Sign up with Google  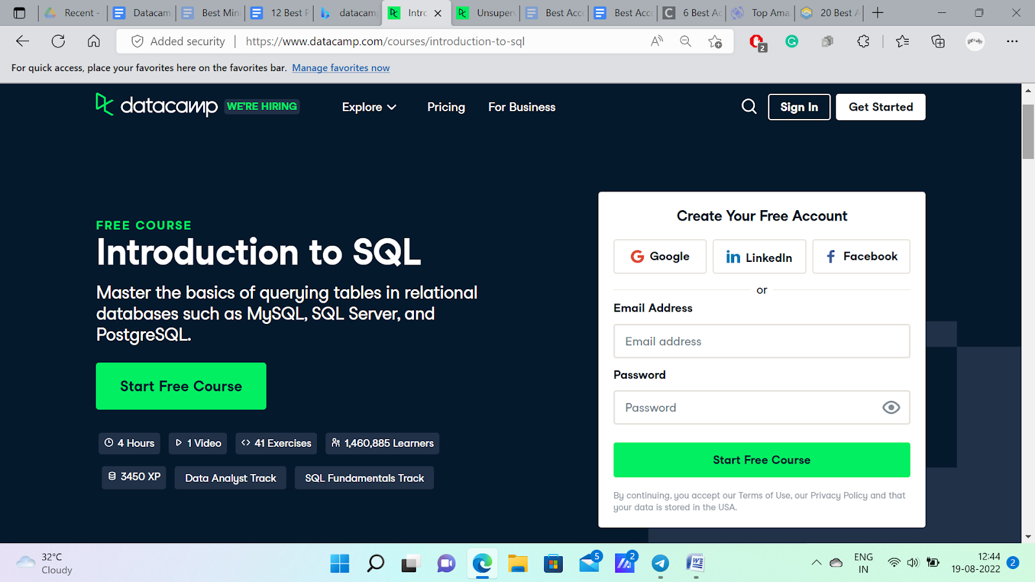660,257
